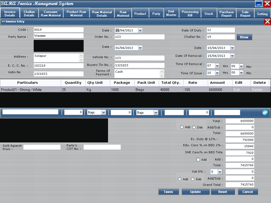271x203 pixels.
Task: Select the top Deb radio button
Action: pos(194,127)
